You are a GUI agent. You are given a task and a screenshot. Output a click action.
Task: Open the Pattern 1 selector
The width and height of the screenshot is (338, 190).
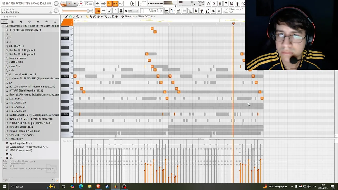[x=153, y=11]
